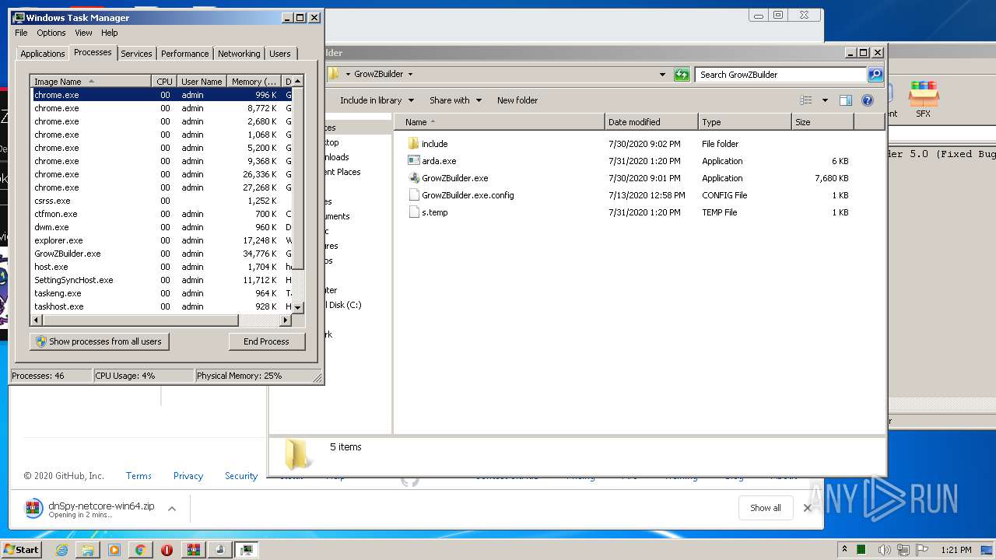Switch to the Users tab
This screenshot has height=560, width=996.
[x=280, y=54]
